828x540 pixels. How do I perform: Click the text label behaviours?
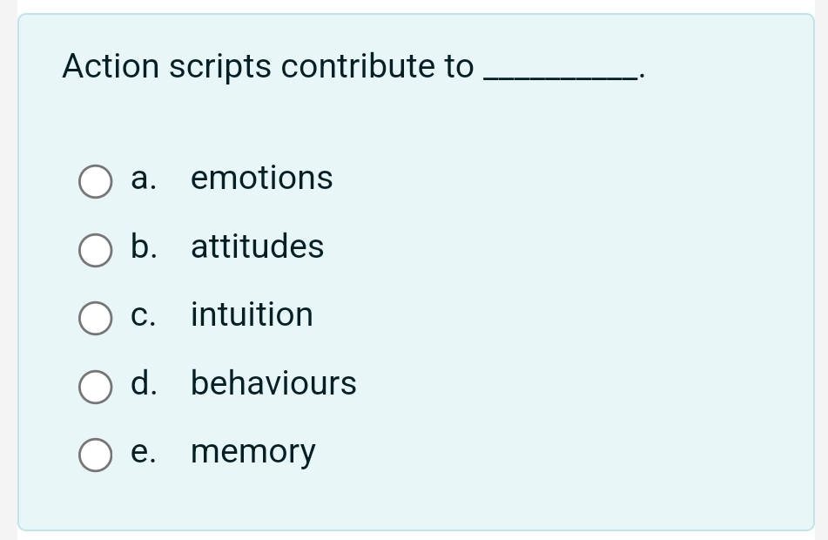[273, 384]
